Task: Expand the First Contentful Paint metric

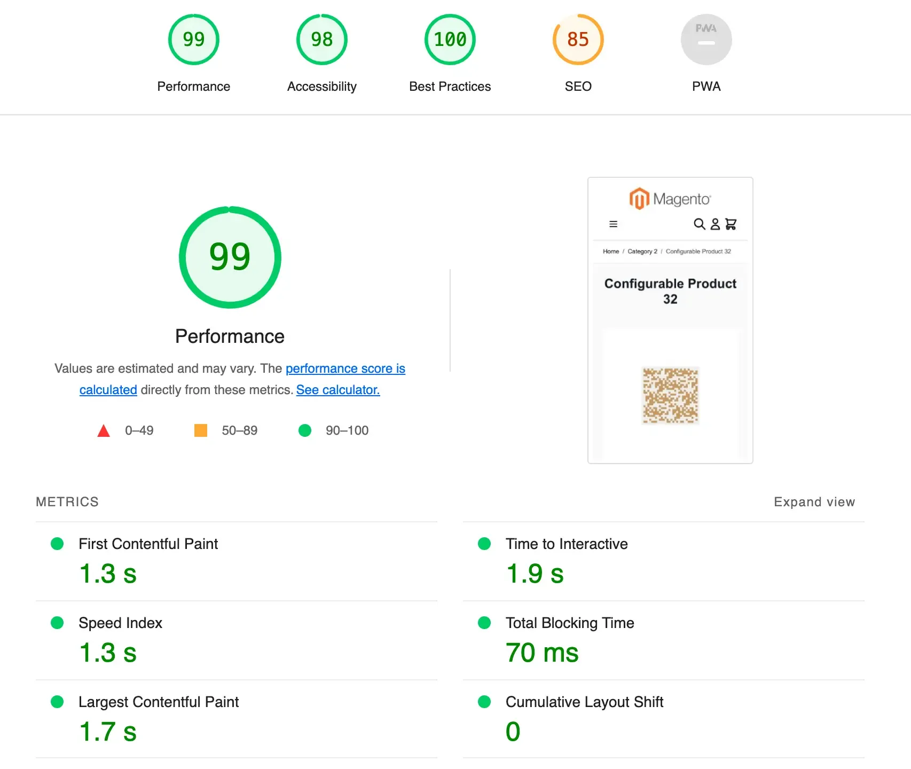Action: (x=148, y=544)
